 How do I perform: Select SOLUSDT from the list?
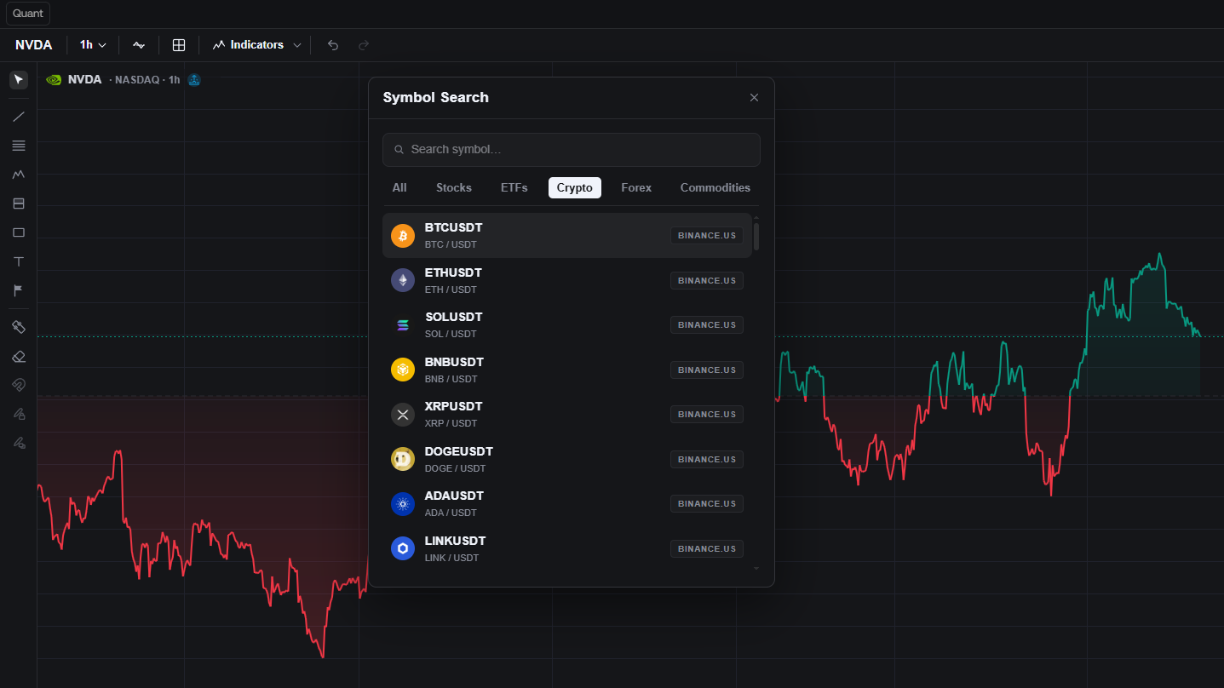pos(567,325)
